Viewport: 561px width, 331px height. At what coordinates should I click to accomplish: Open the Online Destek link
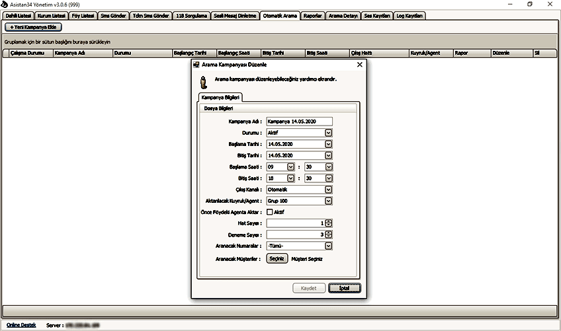click(21, 325)
